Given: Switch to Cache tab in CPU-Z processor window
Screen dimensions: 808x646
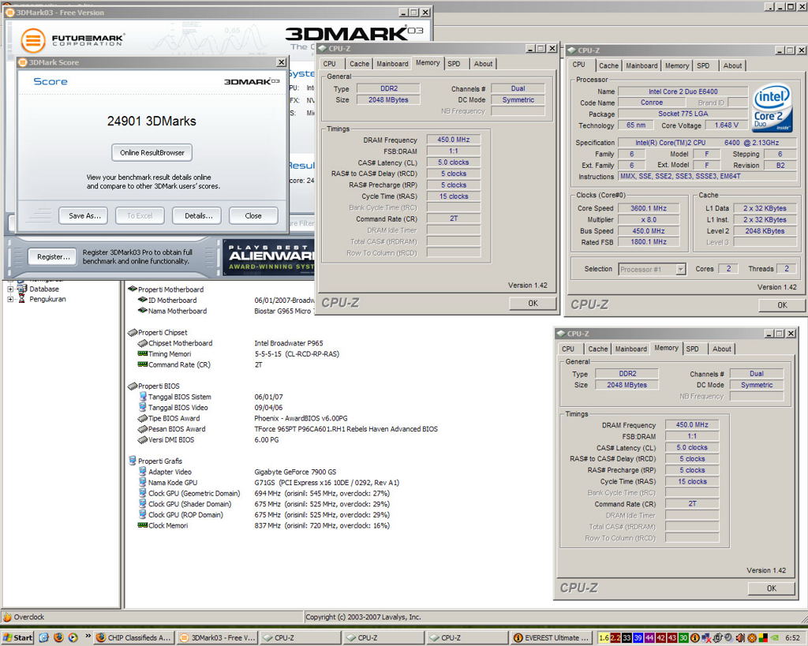Looking at the screenshot, I should pos(608,66).
